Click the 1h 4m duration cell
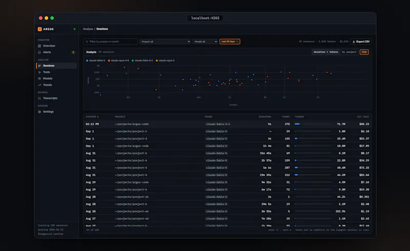The width and height of the screenshot is (410, 251). 267,146
